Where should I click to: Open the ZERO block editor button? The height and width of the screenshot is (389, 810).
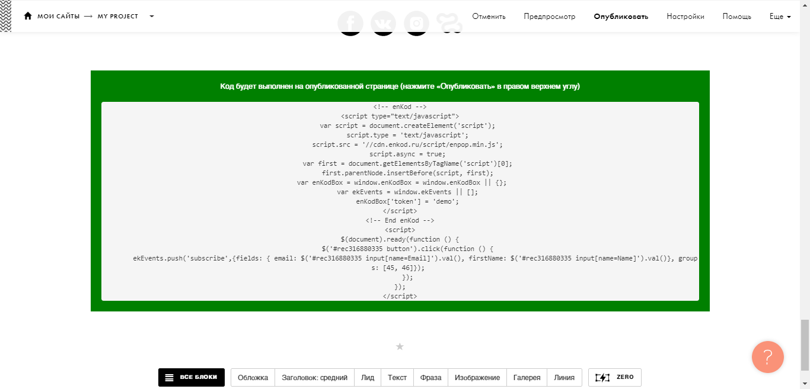615,377
